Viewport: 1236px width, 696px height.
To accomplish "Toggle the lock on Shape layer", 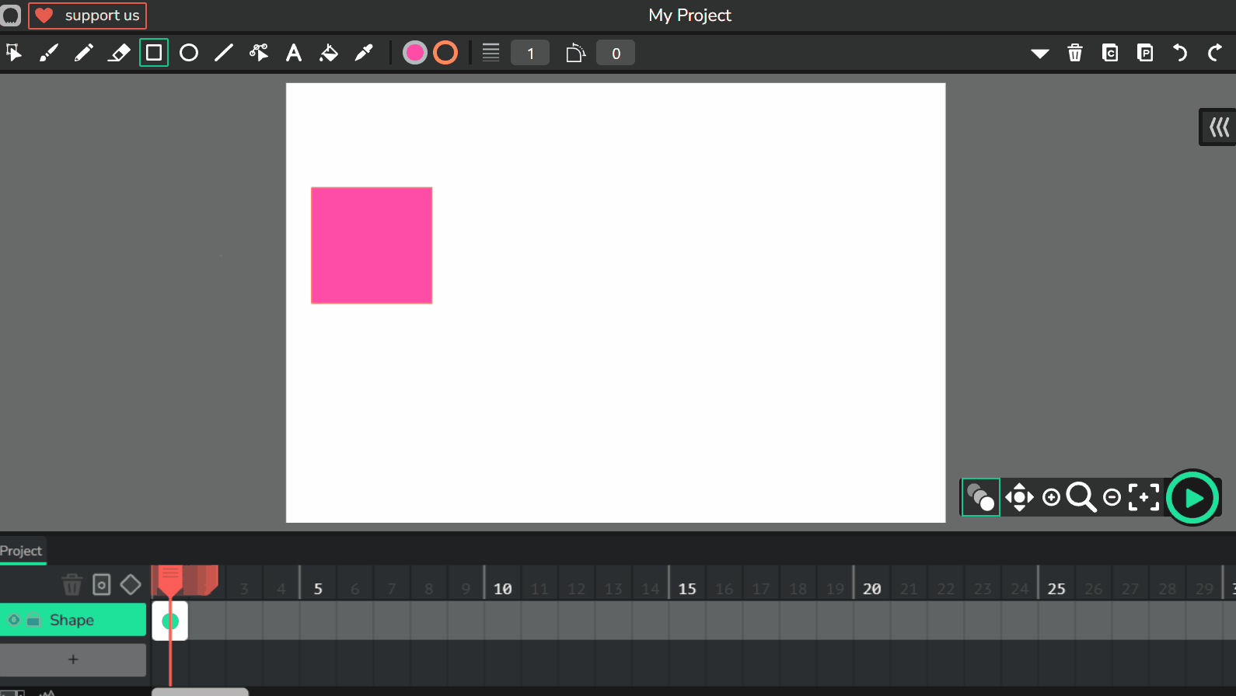I will point(33,620).
